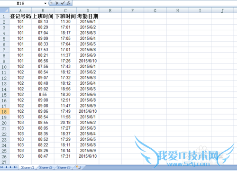
Task: Select the cell with time 08:05
Action: 43,128
